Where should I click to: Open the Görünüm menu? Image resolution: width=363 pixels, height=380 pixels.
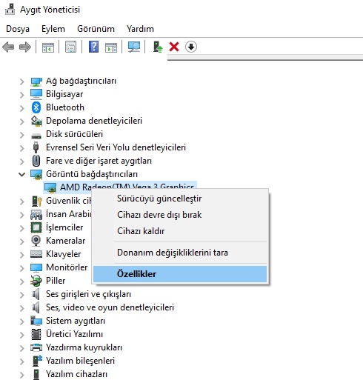click(x=96, y=29)
